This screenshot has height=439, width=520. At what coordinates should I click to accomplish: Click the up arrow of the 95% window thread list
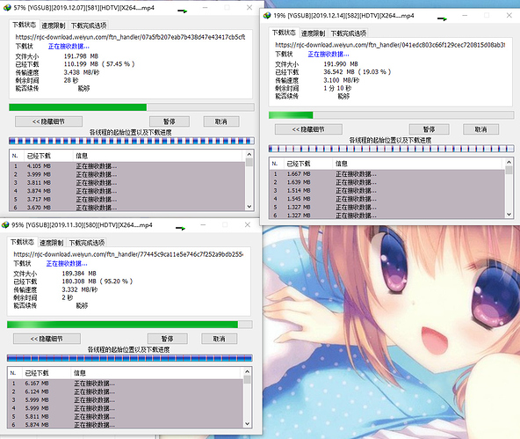(x=248, y=371)
